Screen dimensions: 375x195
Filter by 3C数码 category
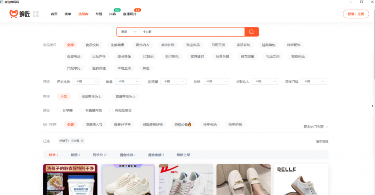click(x=148, y=56)
